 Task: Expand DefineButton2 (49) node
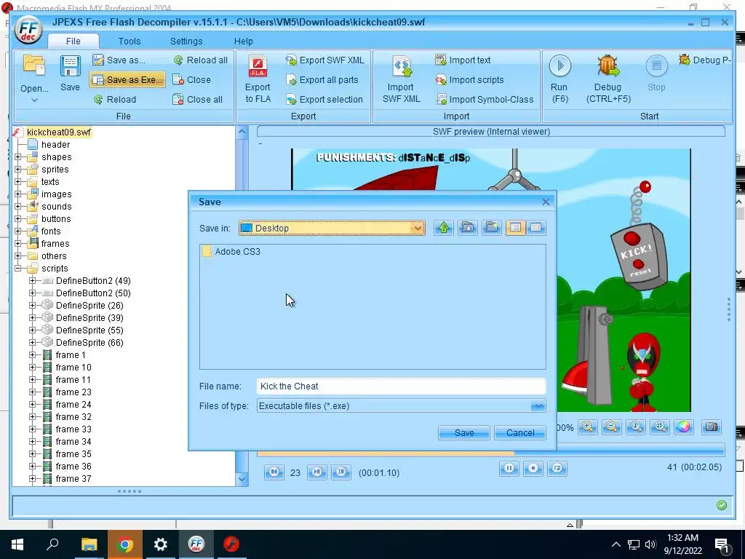pyautogui.click(x=32, y=280)
